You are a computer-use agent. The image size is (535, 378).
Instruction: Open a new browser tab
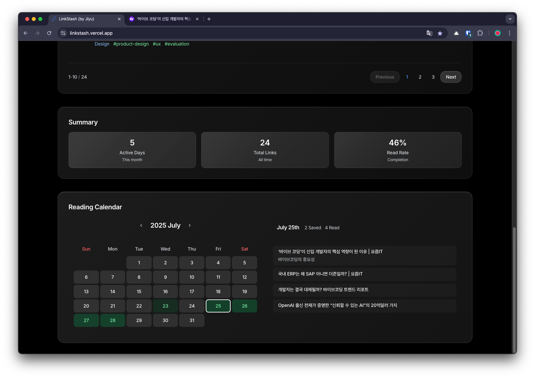coord(209,19)
